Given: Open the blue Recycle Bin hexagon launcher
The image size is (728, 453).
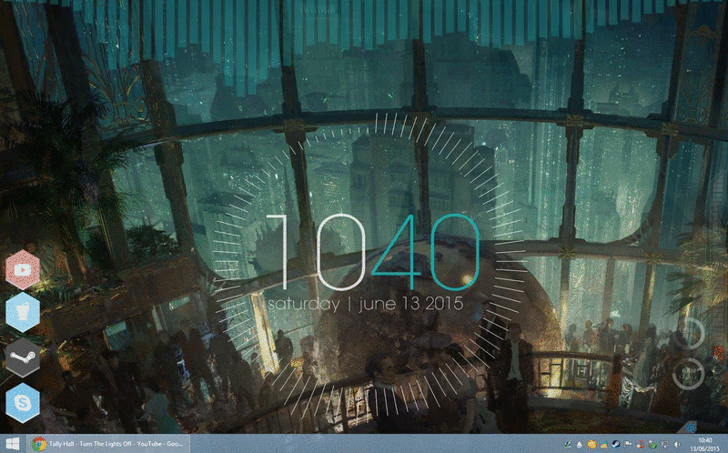Looking at the screenshot, I should 22,312.
